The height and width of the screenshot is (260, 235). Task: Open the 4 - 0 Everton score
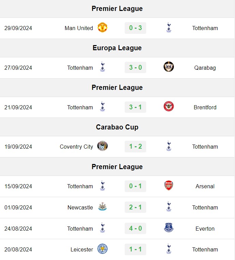[135, 229]
